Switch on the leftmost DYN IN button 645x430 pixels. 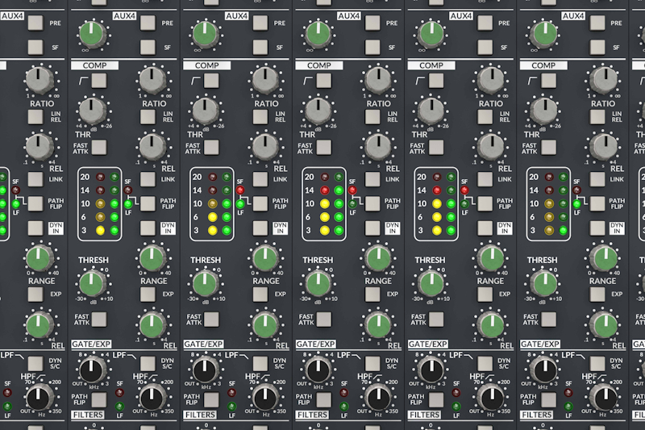(36, 228)
